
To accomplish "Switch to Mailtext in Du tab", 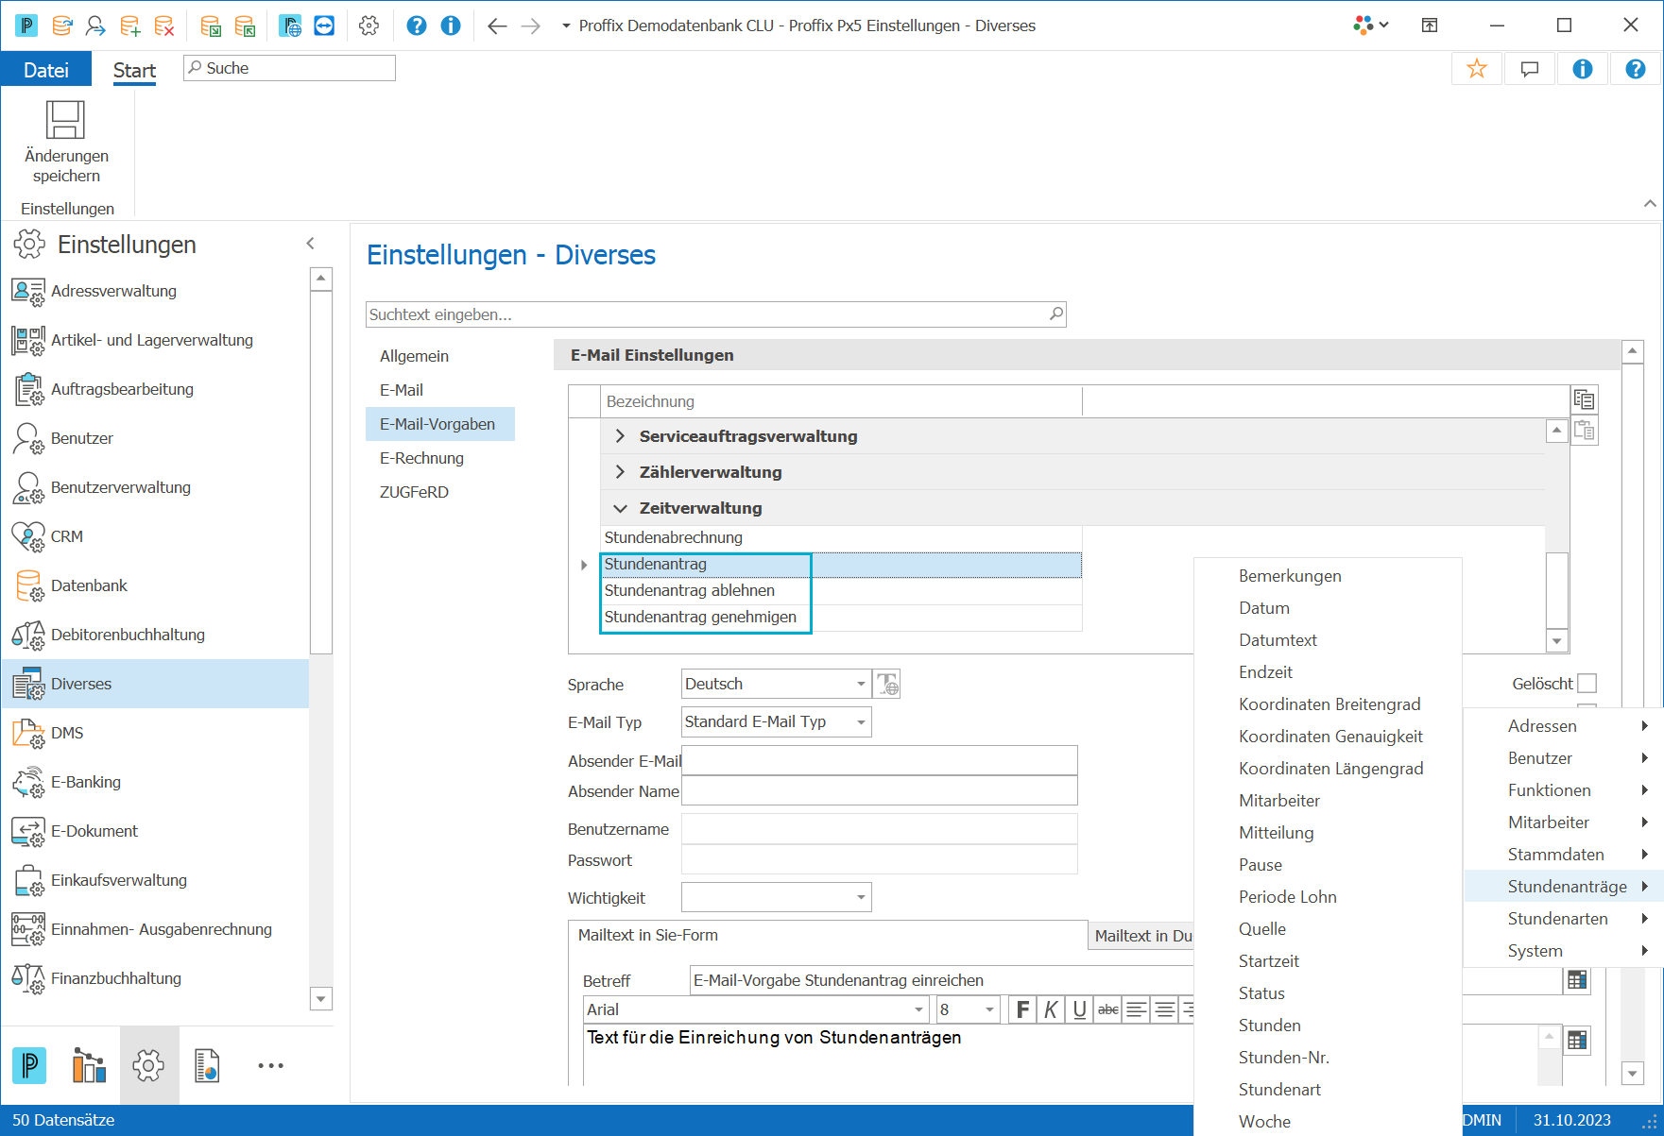I will pyautogui.click(x=1142, y=936).
